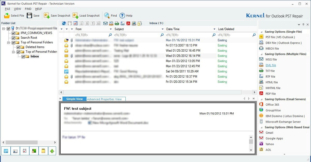Click the Load Snapshot button
The height and width of the screenshot is (162, 311).
pyautogui.click(x=86, y=16)
